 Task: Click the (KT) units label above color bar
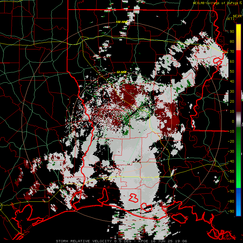(x=231, y=19)
